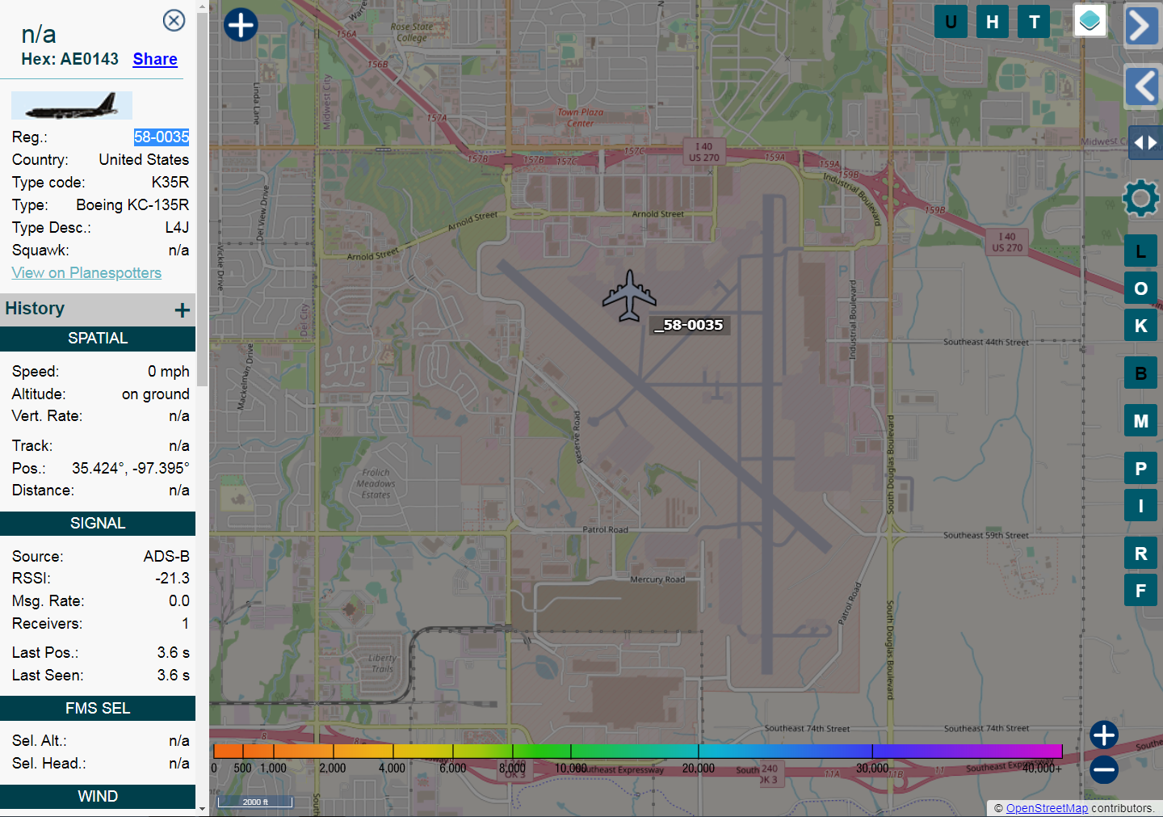Toggle the T tracks map button
1163x817 pixels.
tap(1035, 22)
